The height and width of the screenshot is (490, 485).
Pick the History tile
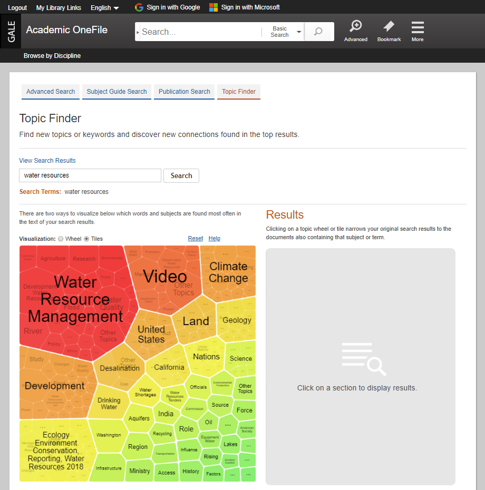(x=191, y=471)
